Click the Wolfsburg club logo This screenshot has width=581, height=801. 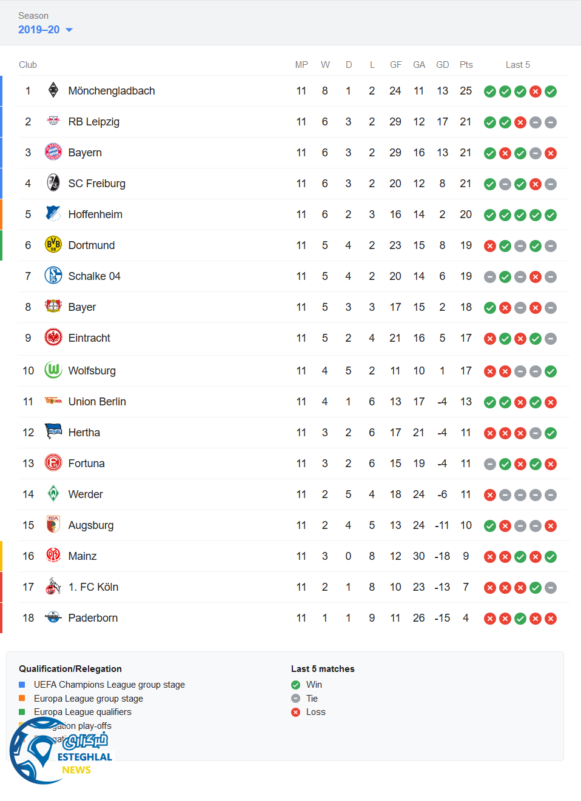pyautogui.click(x=53, y=370)
